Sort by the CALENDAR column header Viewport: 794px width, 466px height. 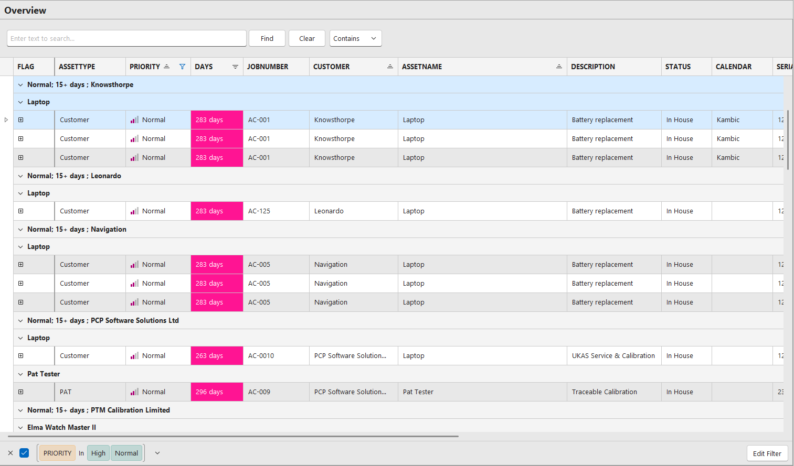(x=742, y=67)
